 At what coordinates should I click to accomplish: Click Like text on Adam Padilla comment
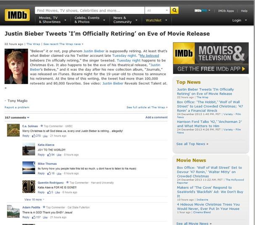click(x=45, y=217)
